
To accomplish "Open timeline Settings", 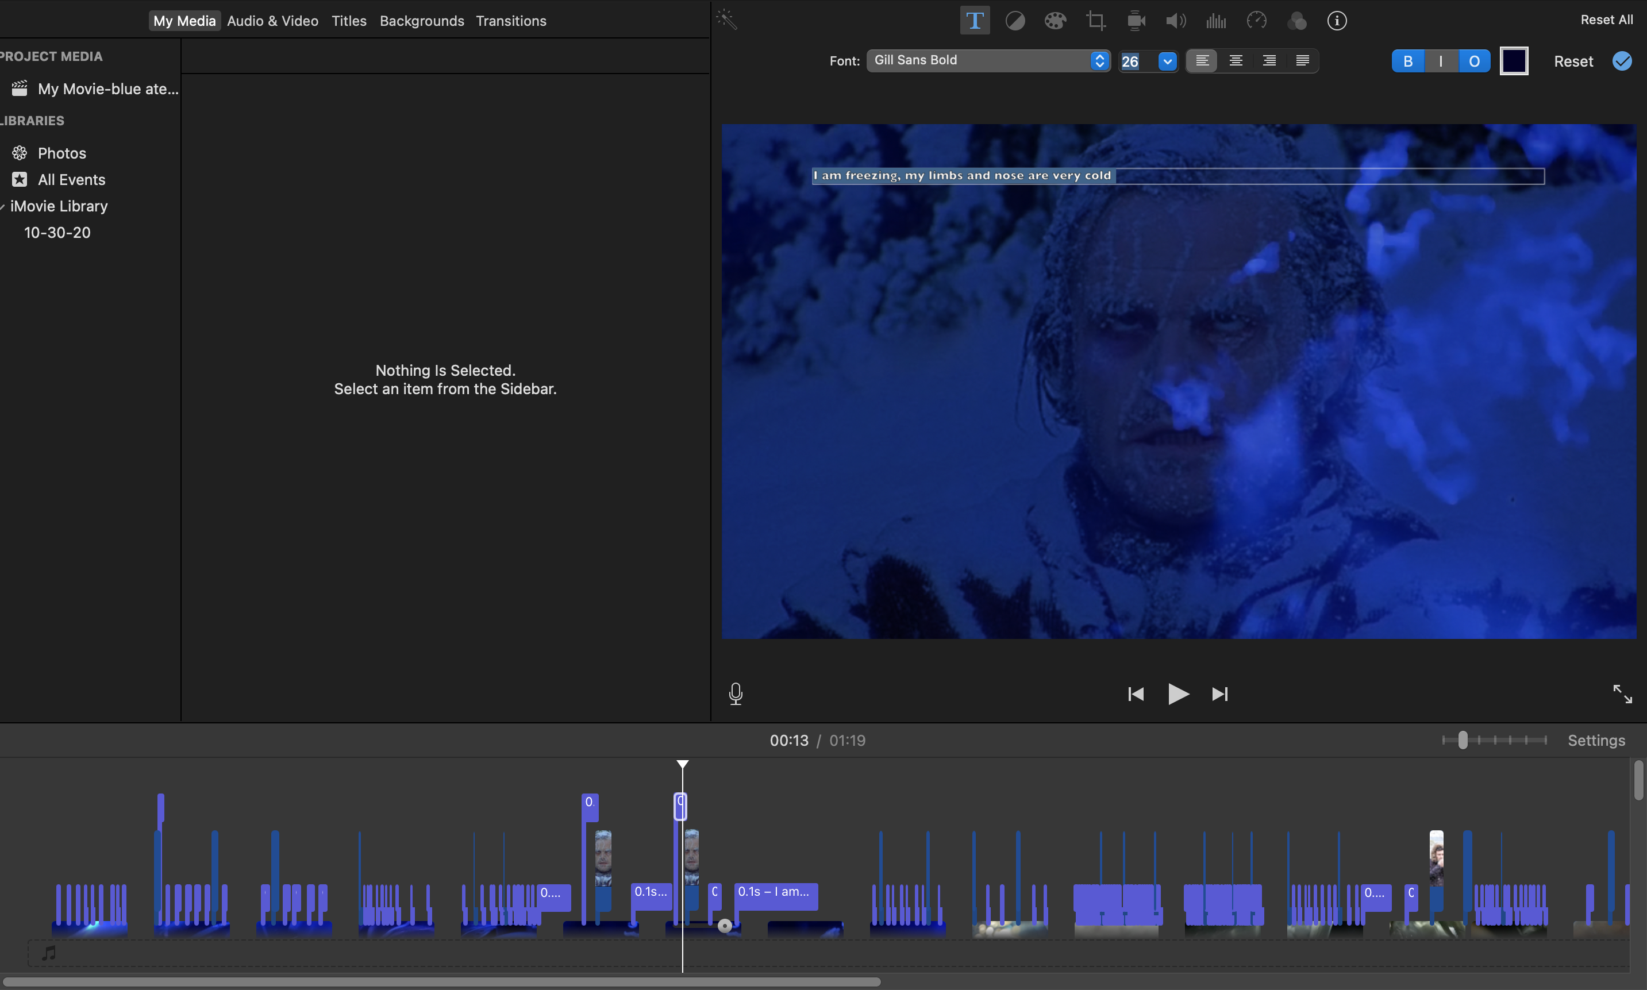I will coord(1596,741).
